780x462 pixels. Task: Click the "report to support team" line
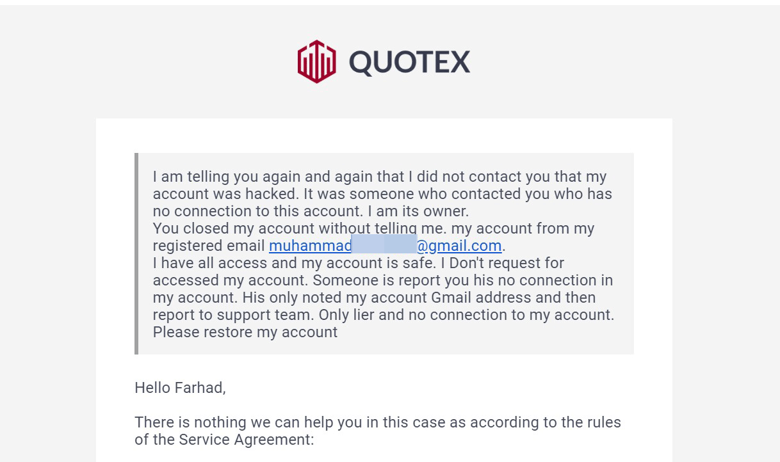tap(383, 315)
